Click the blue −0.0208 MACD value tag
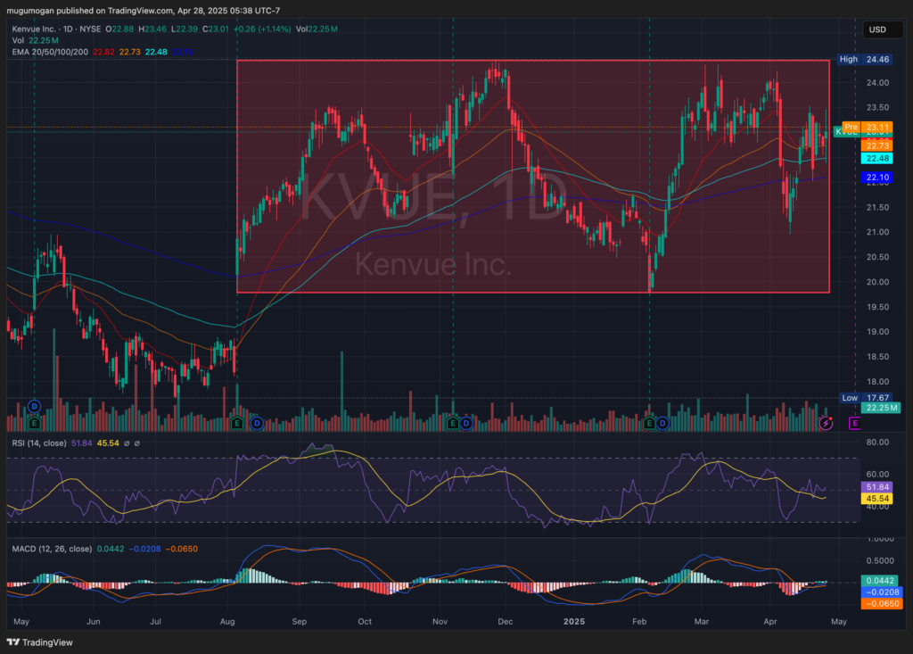Viewport: 913px width, 654px height. coord(881,592)
